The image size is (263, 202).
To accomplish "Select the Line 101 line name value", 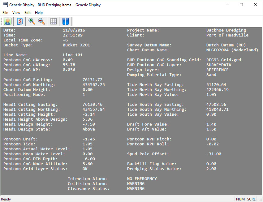I will (72, 55).
